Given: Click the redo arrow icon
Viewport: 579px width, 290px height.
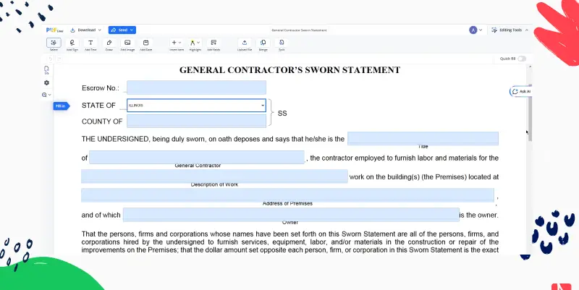Looking at the screenshot, I should tap(59, 59).
